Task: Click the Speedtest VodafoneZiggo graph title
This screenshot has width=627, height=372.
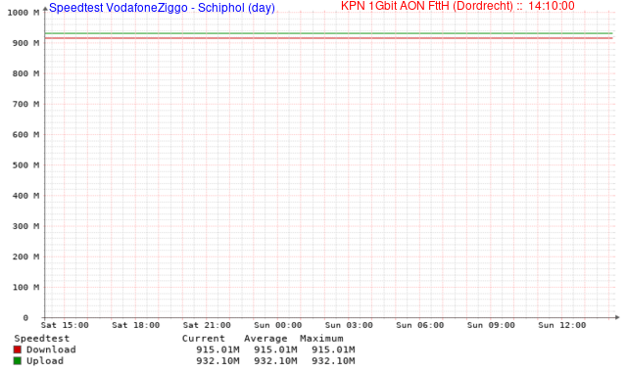Action: [162, 8]
